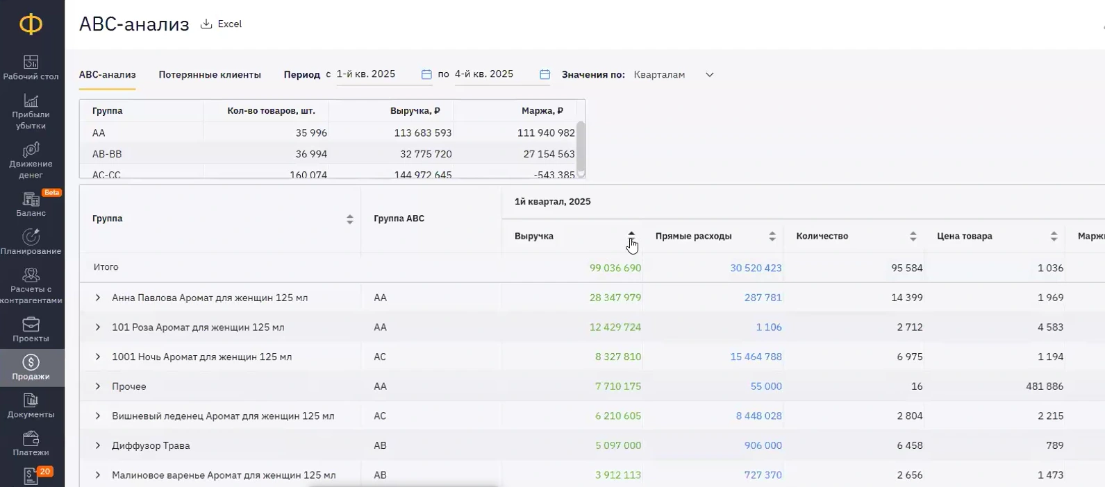Click revenue value 5 097 000
The image size is (1105, 487).
click(x=618, y=445)
